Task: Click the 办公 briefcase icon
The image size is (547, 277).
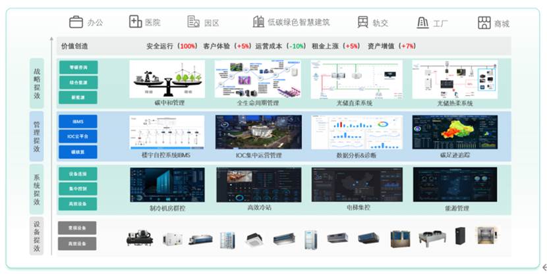Action: click(76, 22)
